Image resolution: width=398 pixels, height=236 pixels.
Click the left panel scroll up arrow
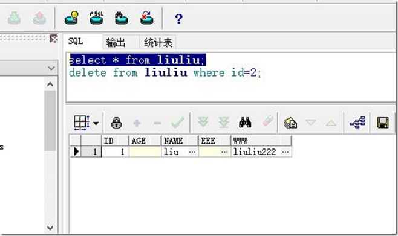[x=50, y=84]
